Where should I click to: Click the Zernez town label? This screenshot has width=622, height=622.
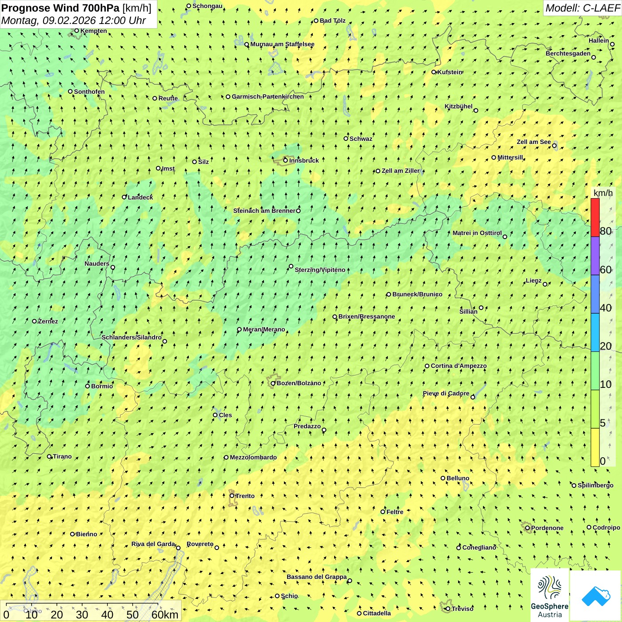pyautogui.click(x=48, y=321)
